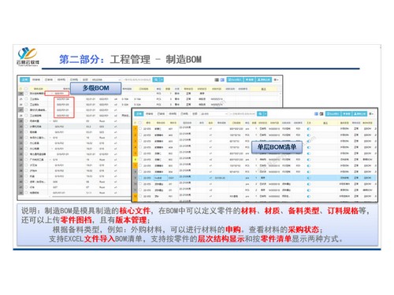Viewport: 394px width, 295px height.
Task: Click Excel import button in multi-level BOM toolbar
Action: pos(235,79)
